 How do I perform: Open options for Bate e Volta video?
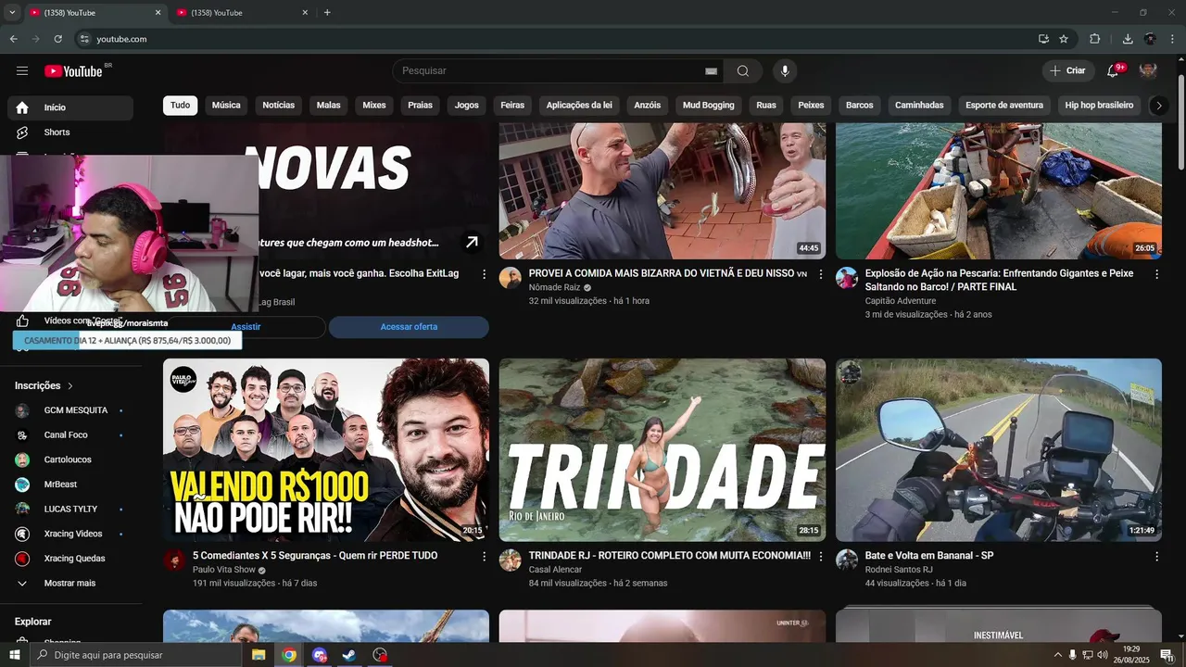pyautogui.click(x=1156, y=557)
